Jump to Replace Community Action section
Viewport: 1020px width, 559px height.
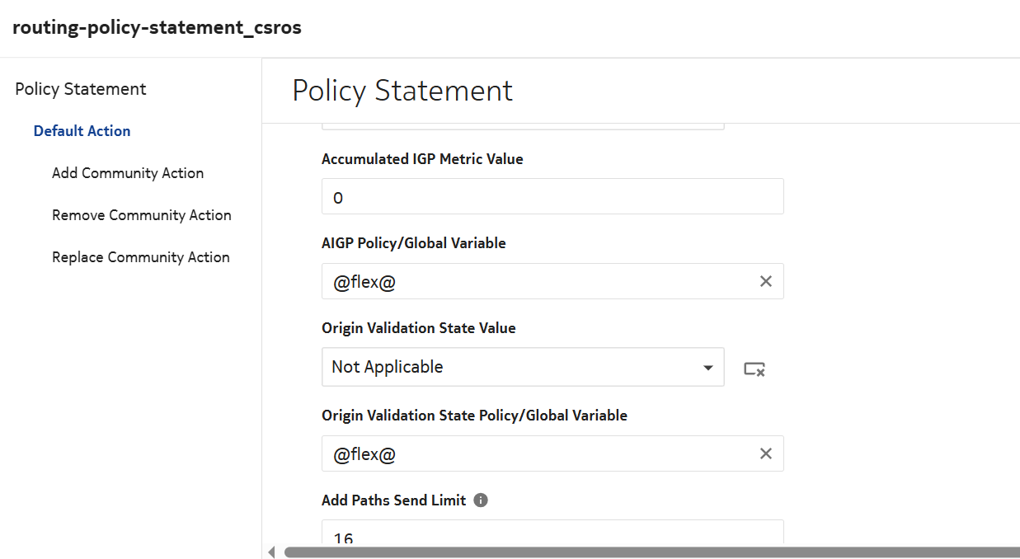[x=140, y=257]
